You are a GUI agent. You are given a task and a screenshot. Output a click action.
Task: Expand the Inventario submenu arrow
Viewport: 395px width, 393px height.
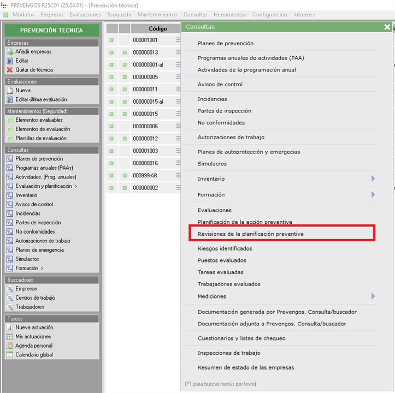point(373,178)
